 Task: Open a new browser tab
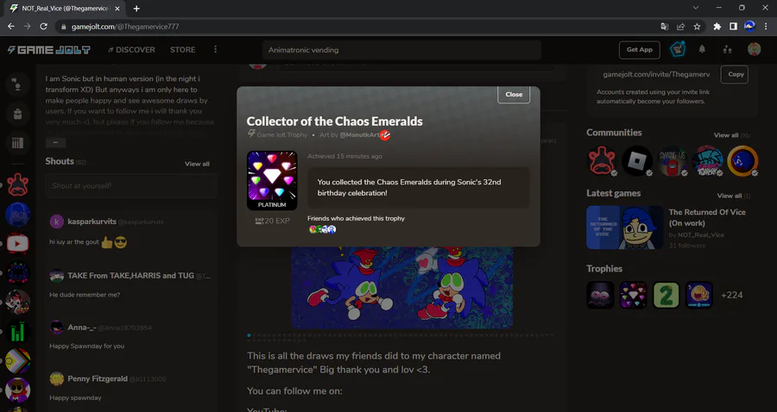pos(136,9)
